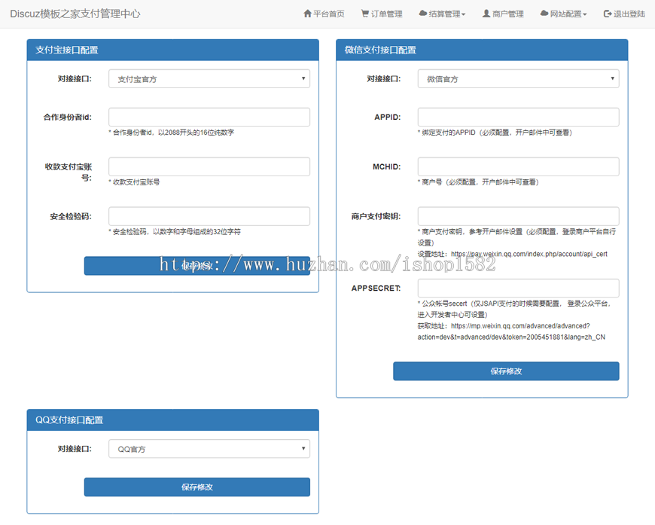
Task: Open the 支付宝官方 interface dropdown
Action: [x=209, y=78]
